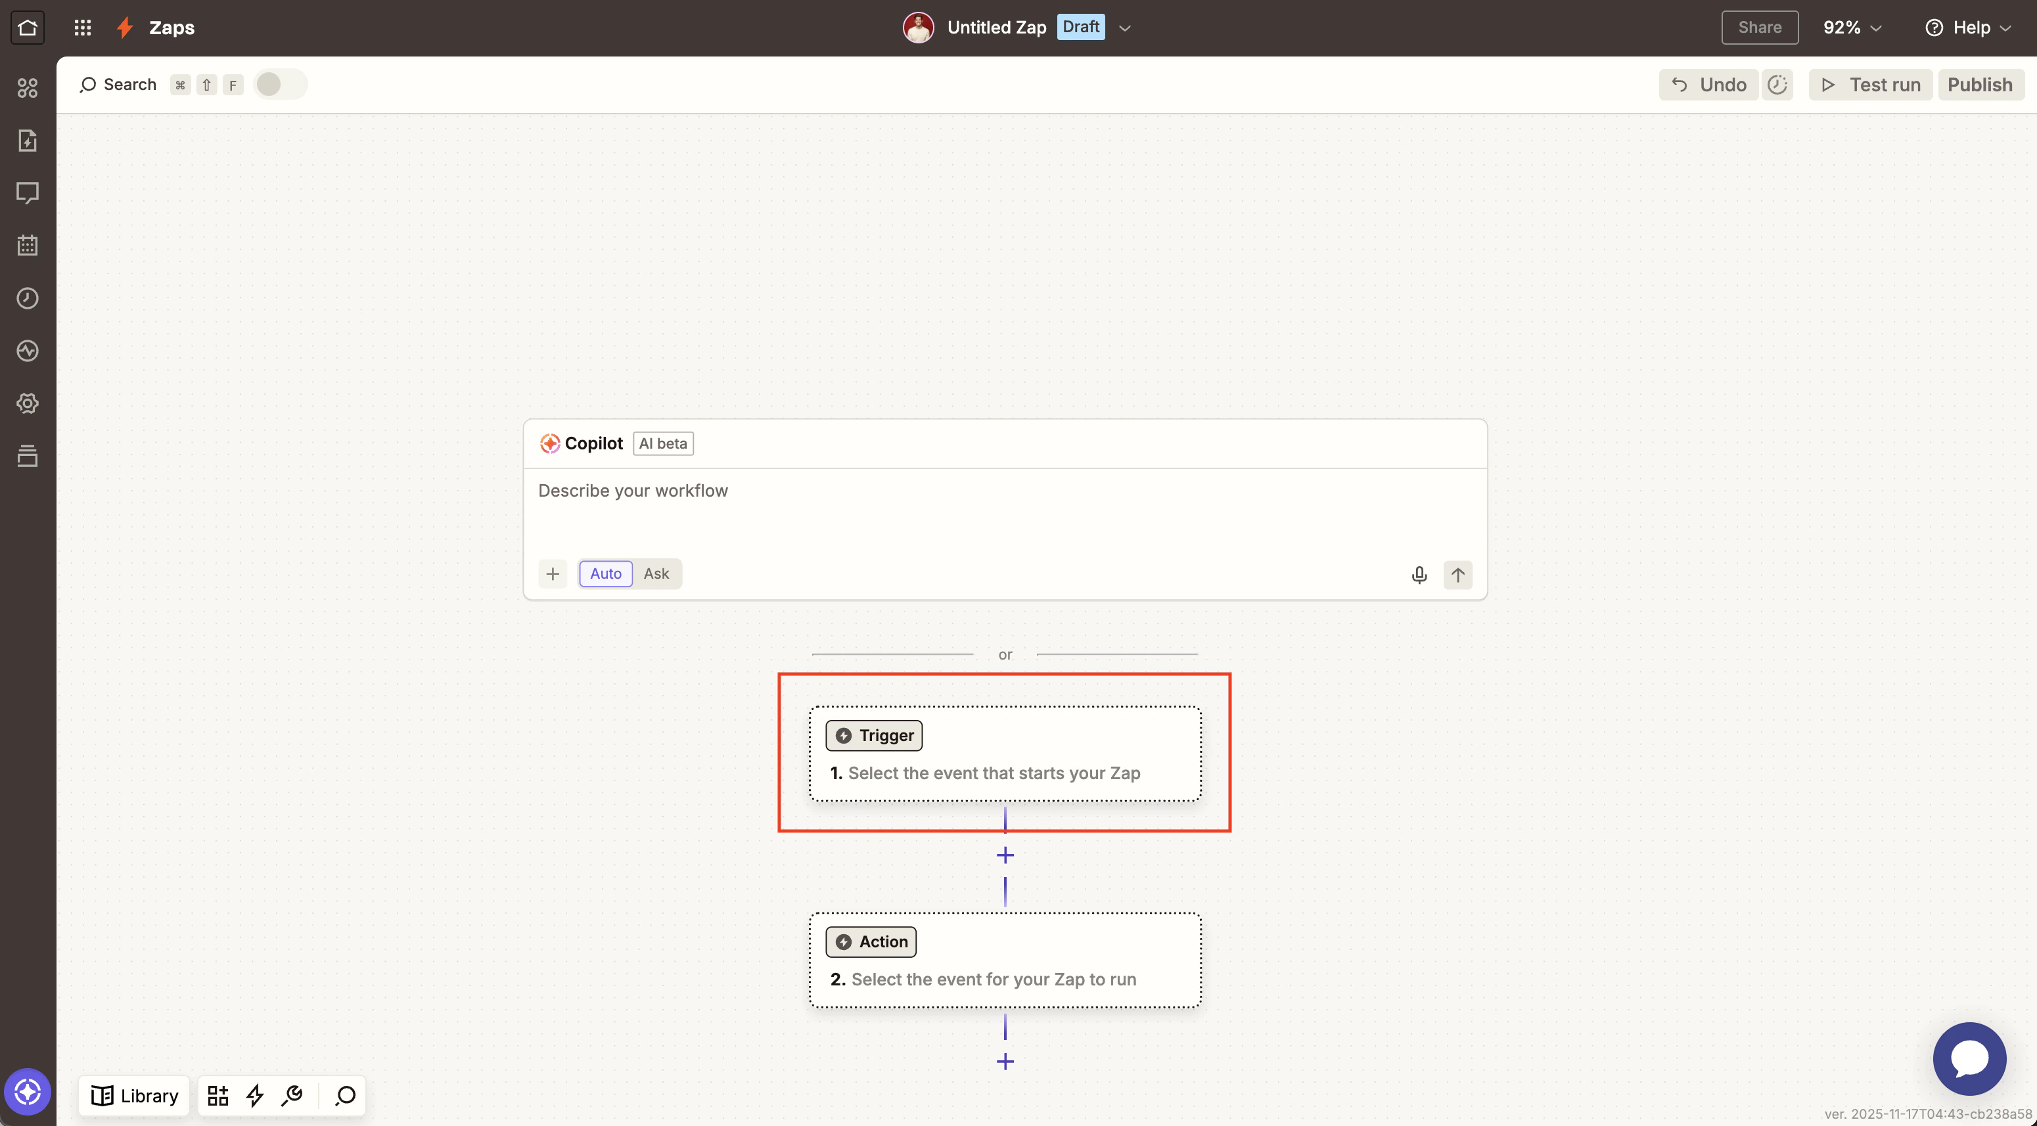Viewport: 2037px width, 1126px height.
Task: Click the Draft status badge
Action: tap(1080, 27)
